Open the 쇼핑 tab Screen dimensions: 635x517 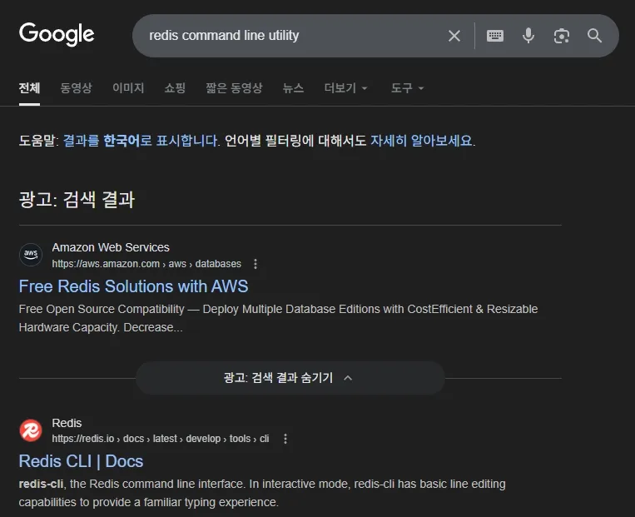pos(175,88)
